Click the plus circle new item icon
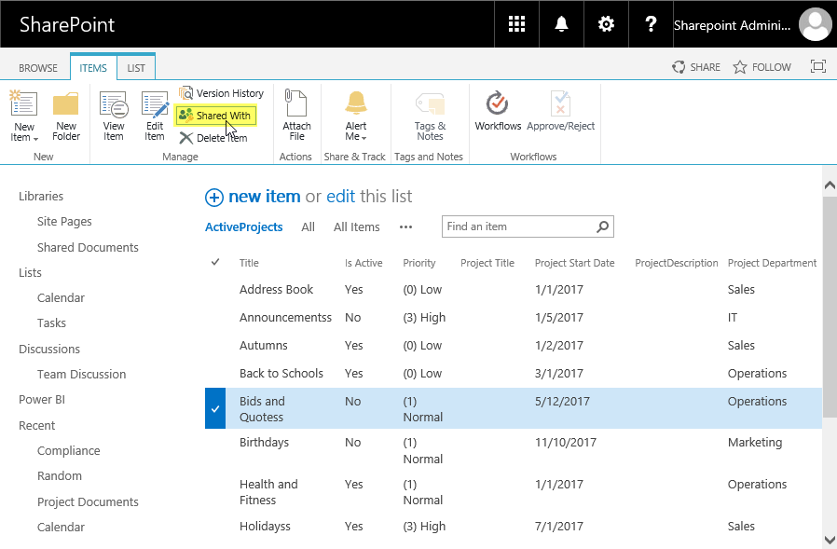 (214, 198)
